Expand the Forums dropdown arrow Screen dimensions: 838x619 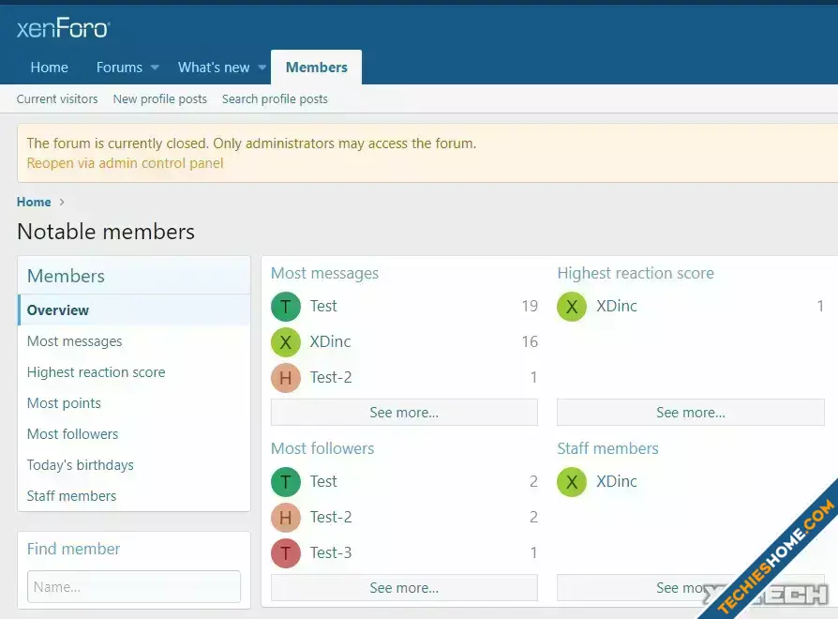155,68
